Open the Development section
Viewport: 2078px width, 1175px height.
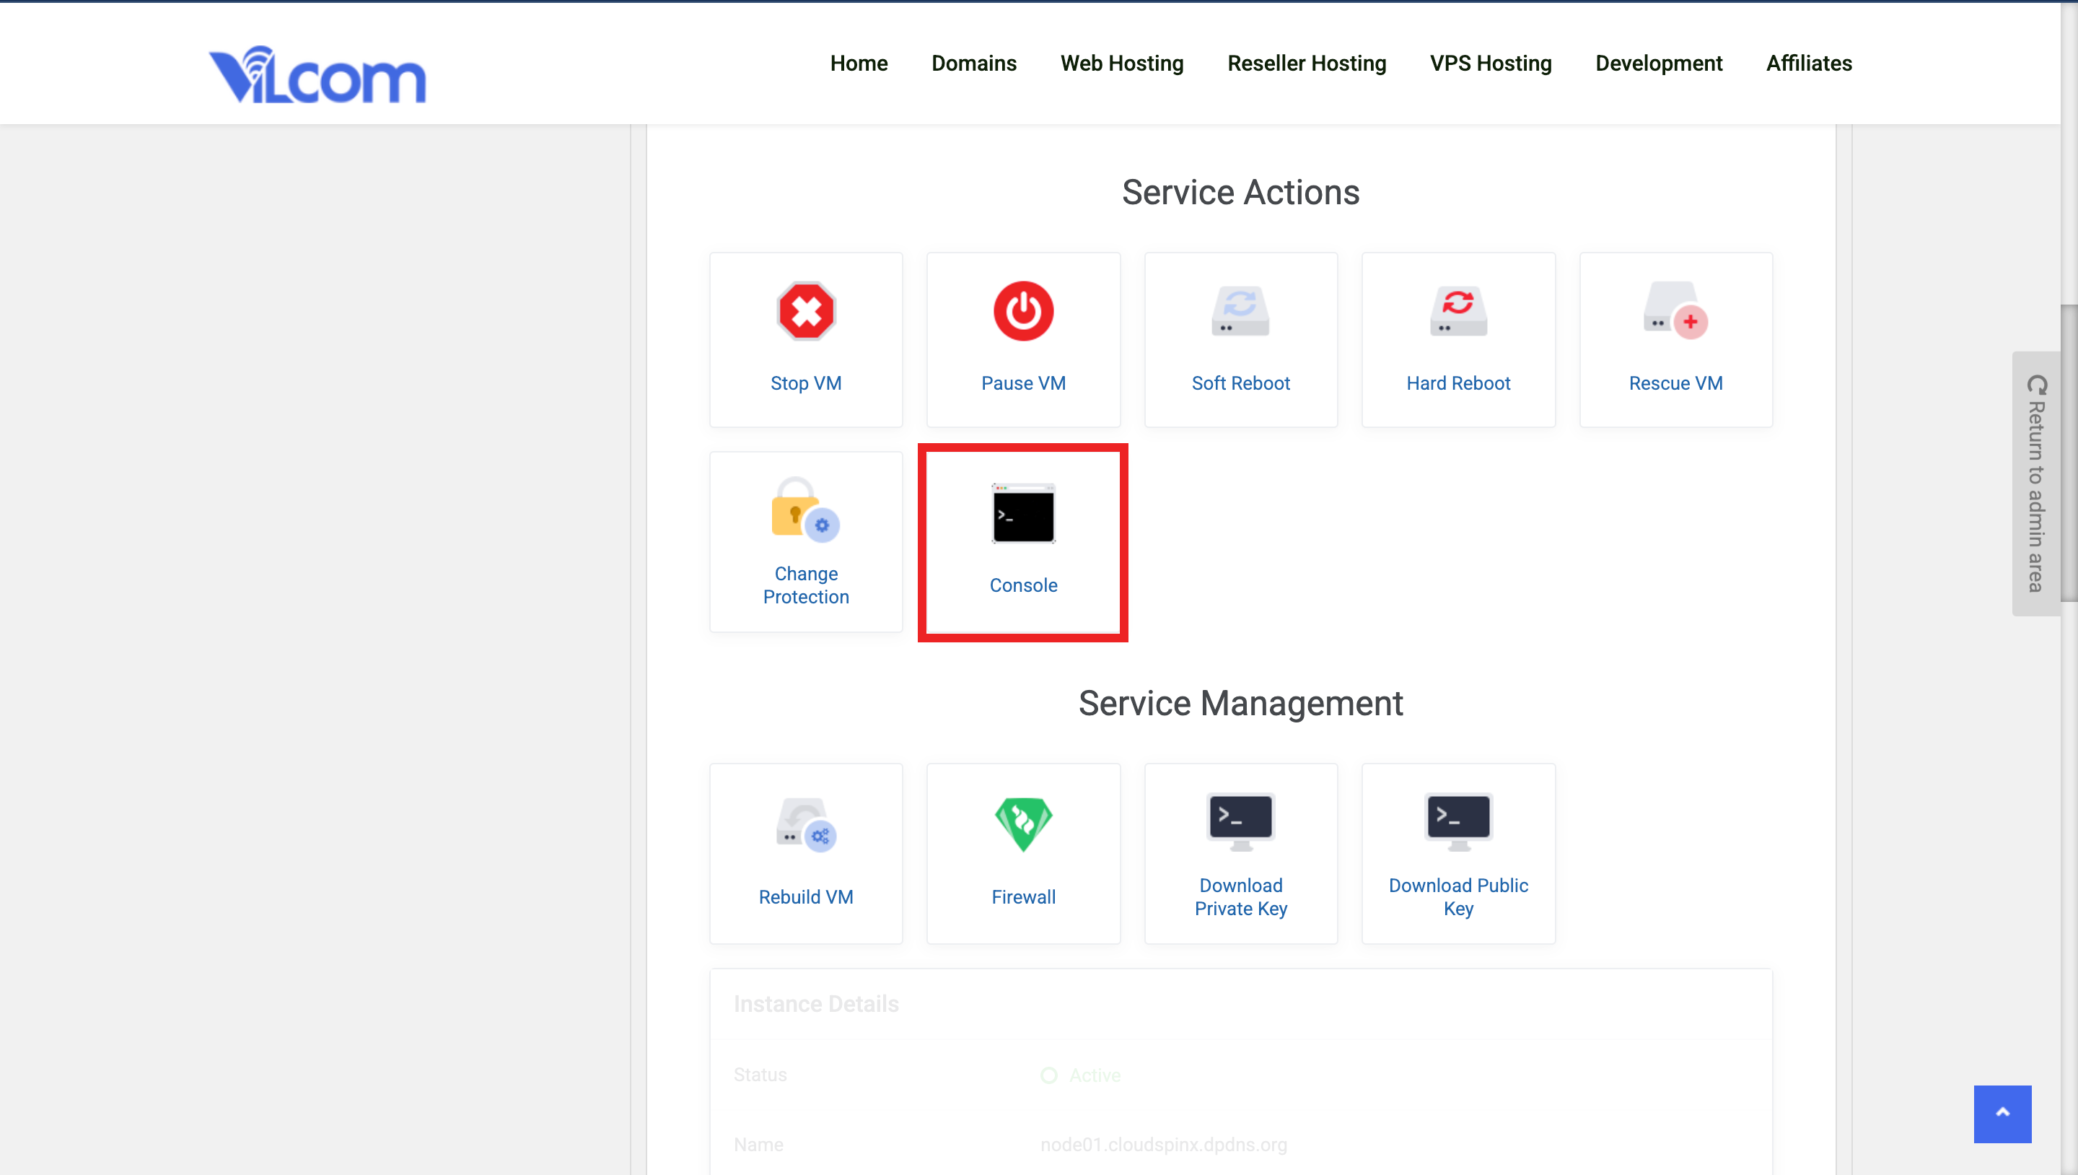(1659, 63)
